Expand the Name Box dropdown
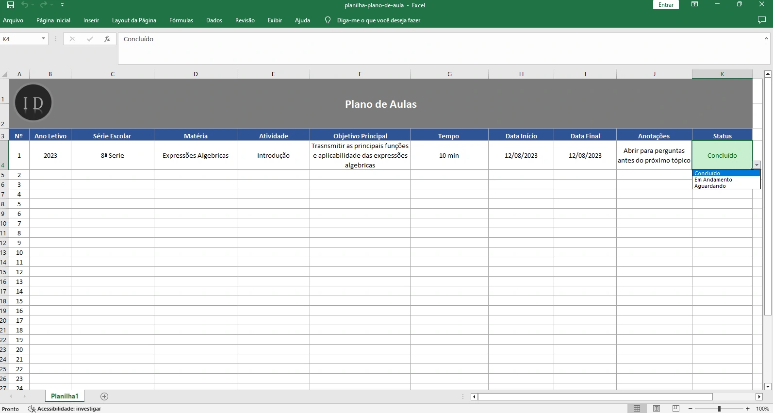Screen dimensions: 773x413 pyautogui.click(x=43, y=39)
